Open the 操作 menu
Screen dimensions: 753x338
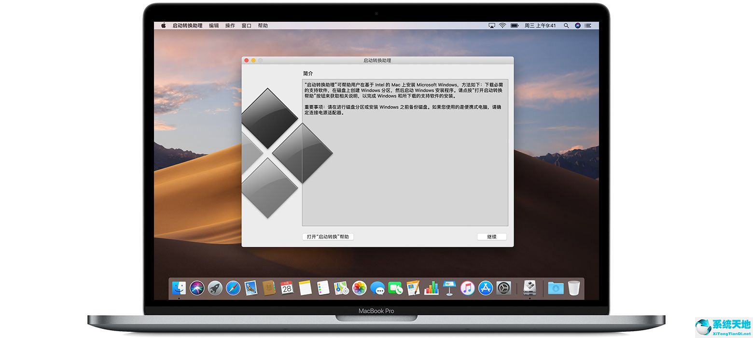[230, 26]
